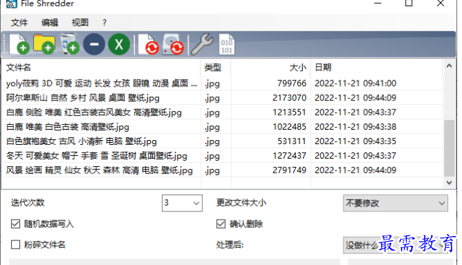Click the size value 2791749
The width and height of the screenshot is (462, 265).
(289, 170)
